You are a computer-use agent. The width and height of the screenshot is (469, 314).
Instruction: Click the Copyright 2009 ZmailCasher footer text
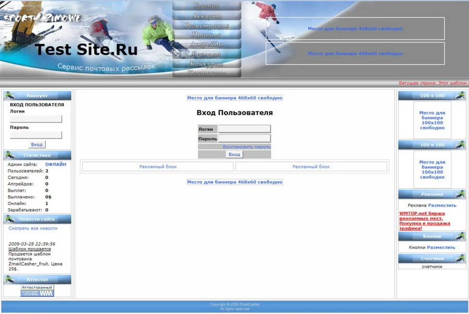tap(235, 305)
